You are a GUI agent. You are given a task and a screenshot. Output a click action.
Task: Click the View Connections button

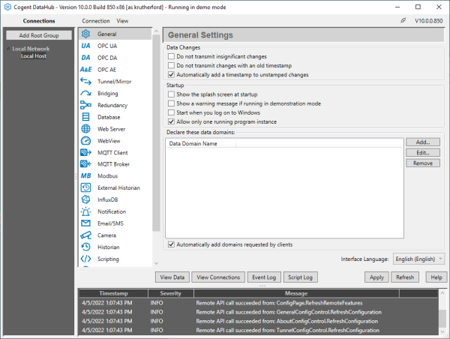click(218, 277)
